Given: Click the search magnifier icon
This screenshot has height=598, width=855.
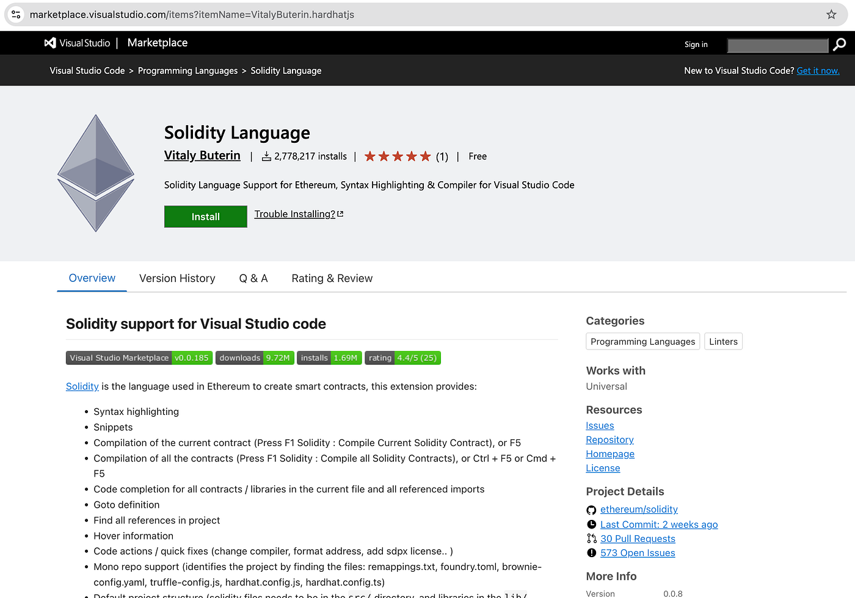Looking at the screenshot, I should [840, 44].
